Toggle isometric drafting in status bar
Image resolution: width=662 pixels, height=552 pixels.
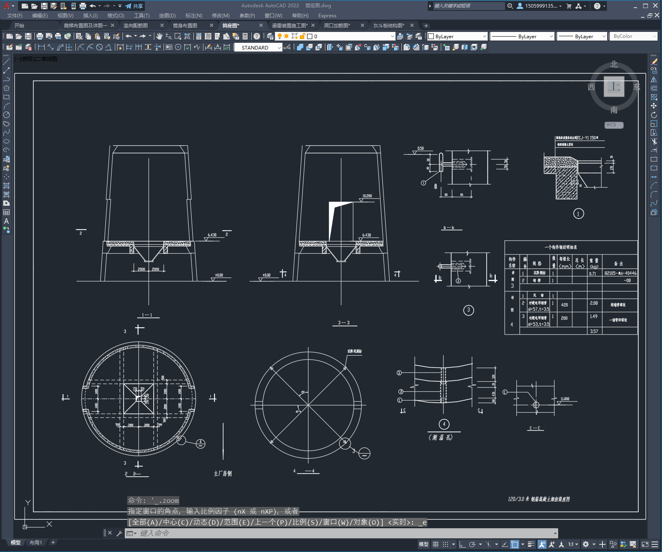[488, 544]
